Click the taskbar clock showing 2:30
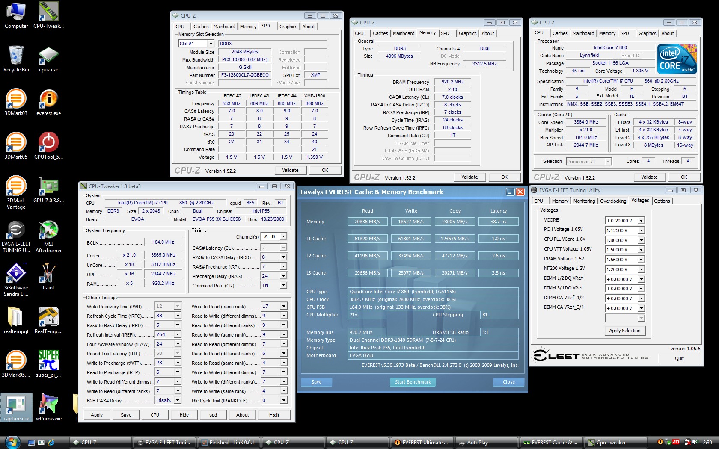The width and height of the screenshot is (719, 449). 707,443
